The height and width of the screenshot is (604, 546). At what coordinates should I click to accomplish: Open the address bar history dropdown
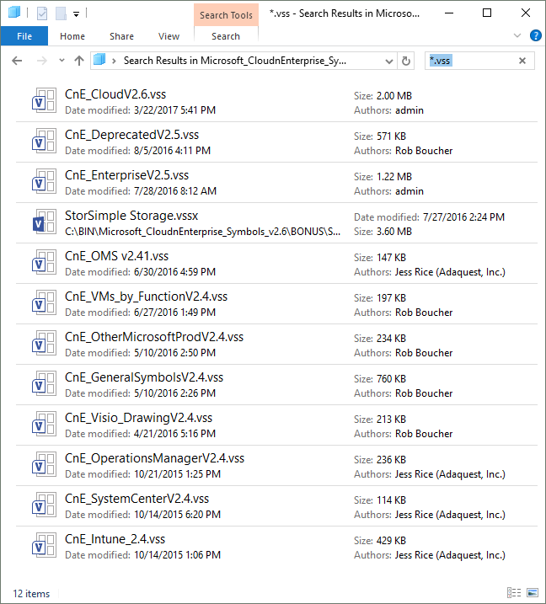point(389,61)
